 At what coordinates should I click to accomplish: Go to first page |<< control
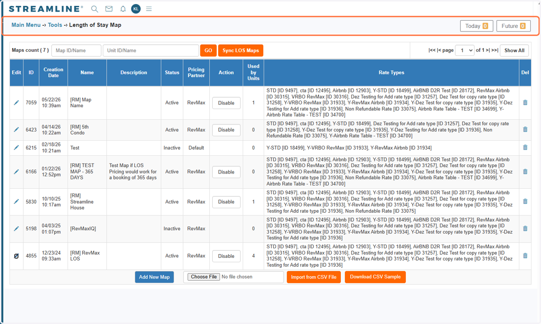[x=432, y=50]
